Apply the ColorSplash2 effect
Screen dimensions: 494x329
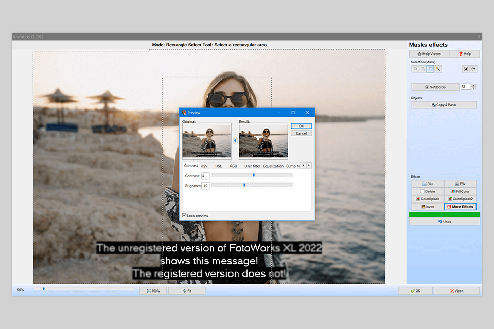(x=460, y=199)
